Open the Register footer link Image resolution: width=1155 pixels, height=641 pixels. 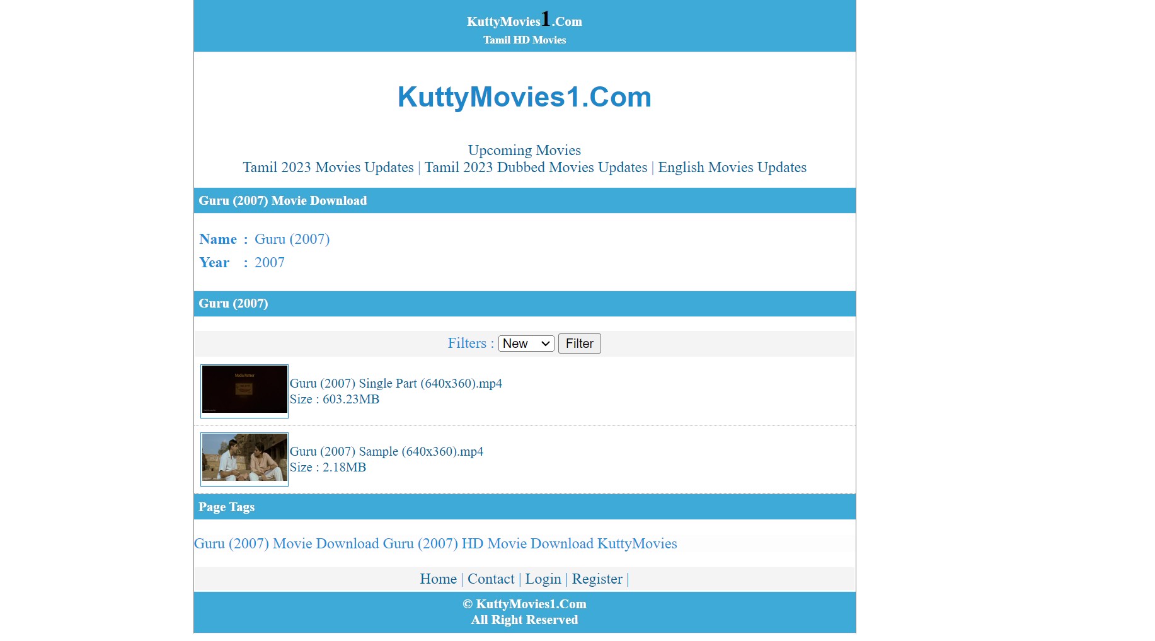(597, 579)
